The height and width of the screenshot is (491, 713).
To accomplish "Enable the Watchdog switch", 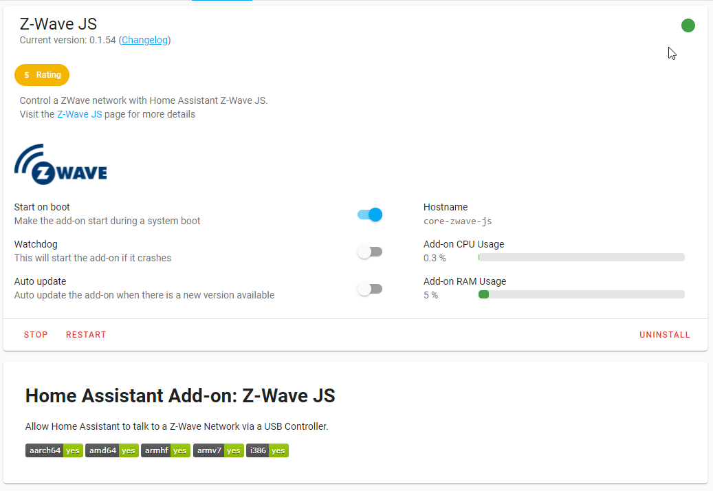I will (x=370, y=251).
